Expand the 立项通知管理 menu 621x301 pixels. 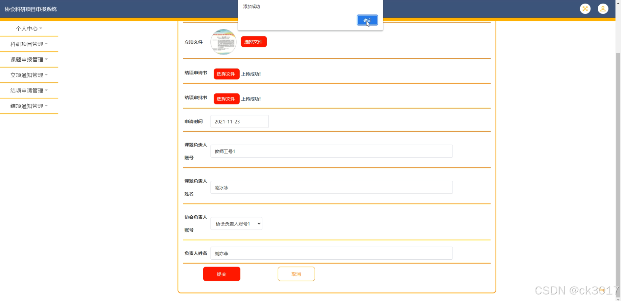pos(29,75)
